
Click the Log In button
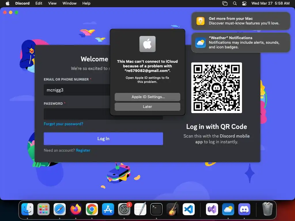click(103, 139)
